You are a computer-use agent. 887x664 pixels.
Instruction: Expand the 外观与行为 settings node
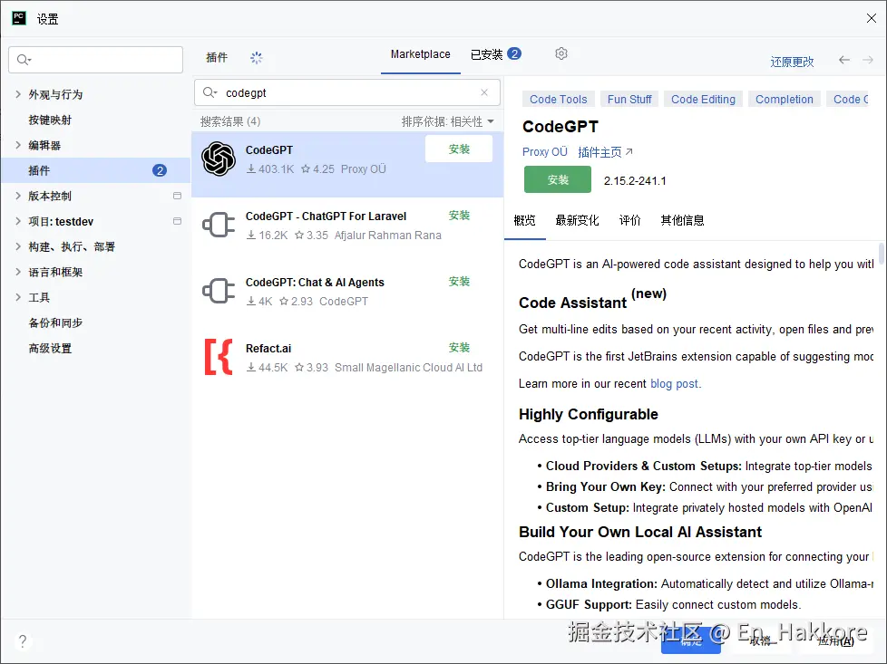coord(18,94)
